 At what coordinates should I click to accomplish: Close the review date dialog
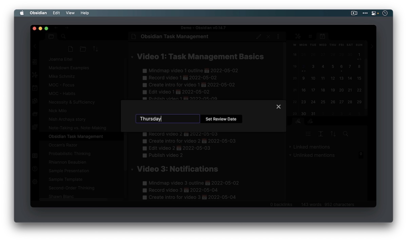click(278, 107)
